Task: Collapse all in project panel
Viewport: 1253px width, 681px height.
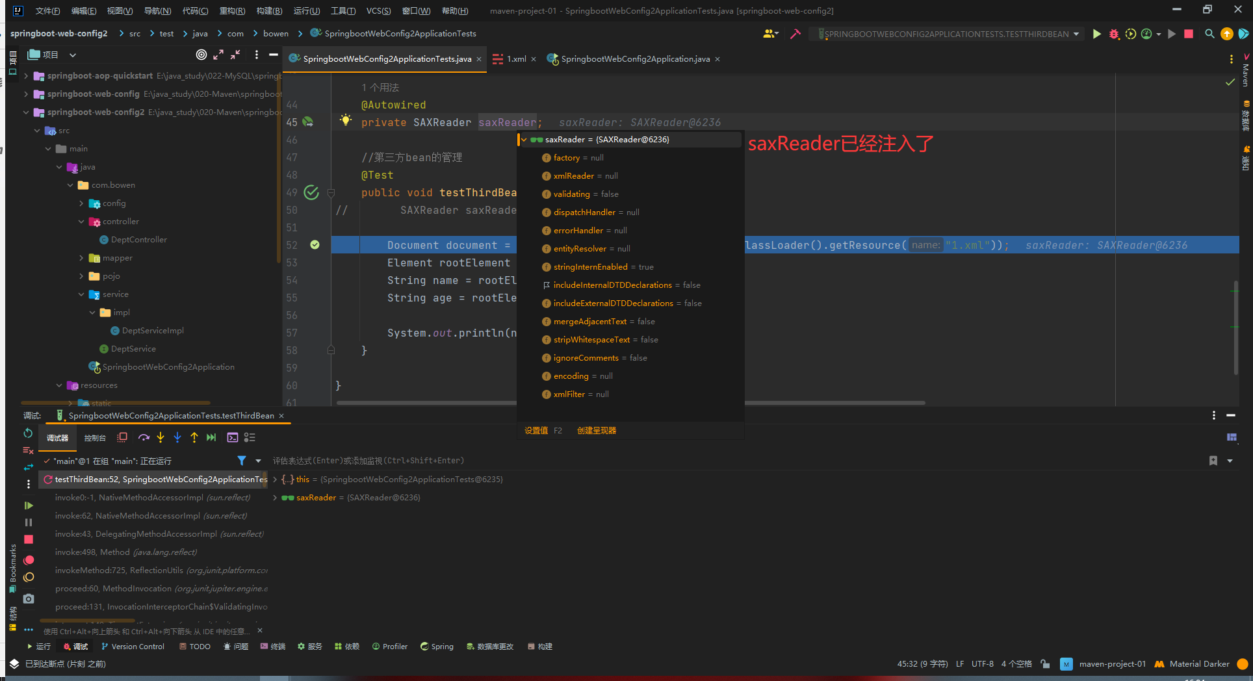Action: tap(235, 55)
